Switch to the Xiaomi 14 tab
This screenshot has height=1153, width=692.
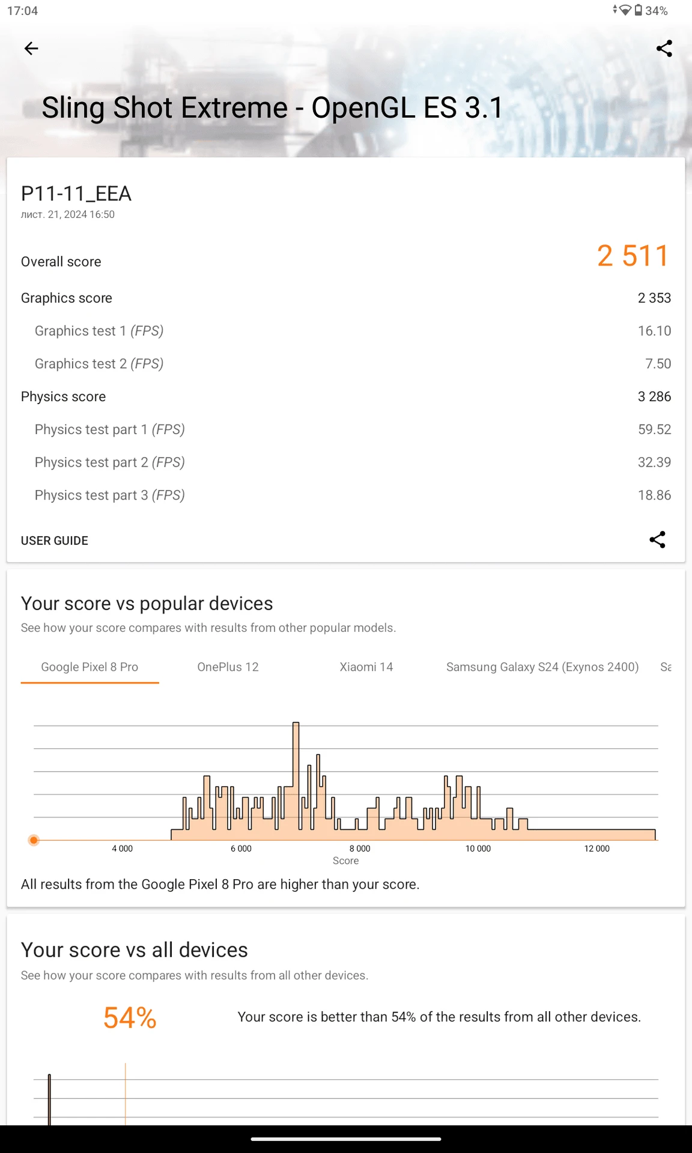click(366, 667)
